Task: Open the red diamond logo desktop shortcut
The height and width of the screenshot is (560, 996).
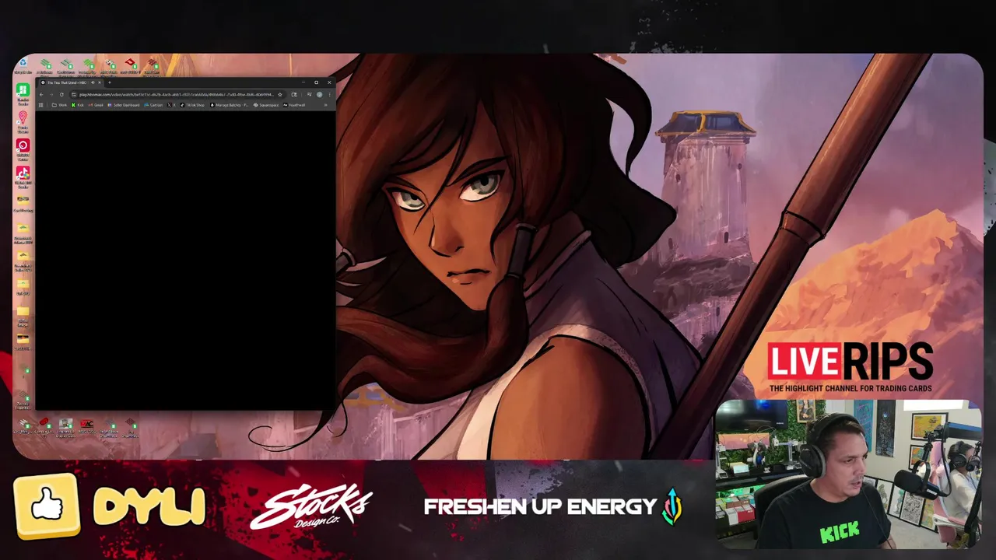Action: (x=130, y=63)
